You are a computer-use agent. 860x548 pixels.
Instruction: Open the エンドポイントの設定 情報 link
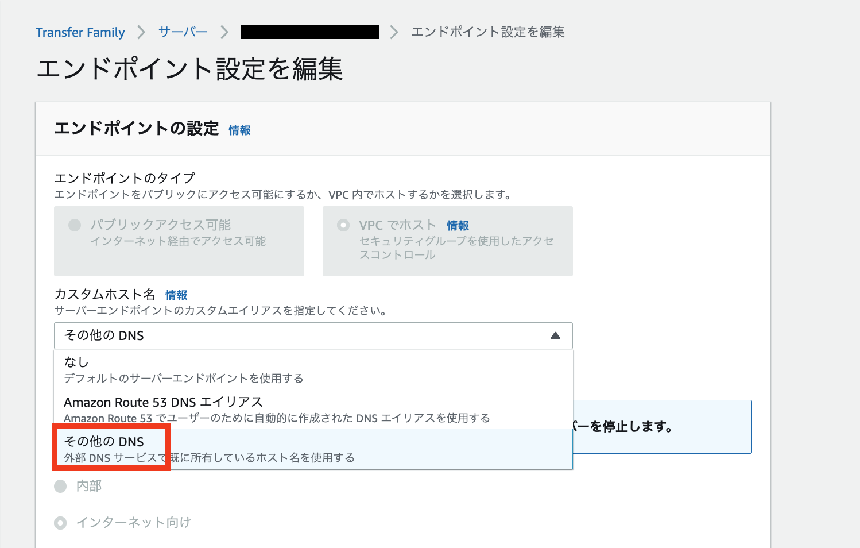coord(239,130)
